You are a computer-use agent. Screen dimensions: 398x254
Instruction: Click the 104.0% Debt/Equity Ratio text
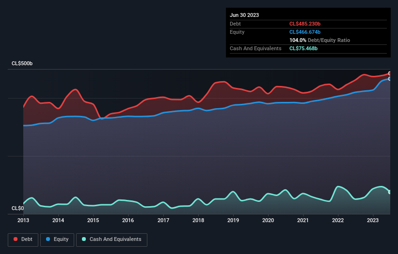[319, 40]
